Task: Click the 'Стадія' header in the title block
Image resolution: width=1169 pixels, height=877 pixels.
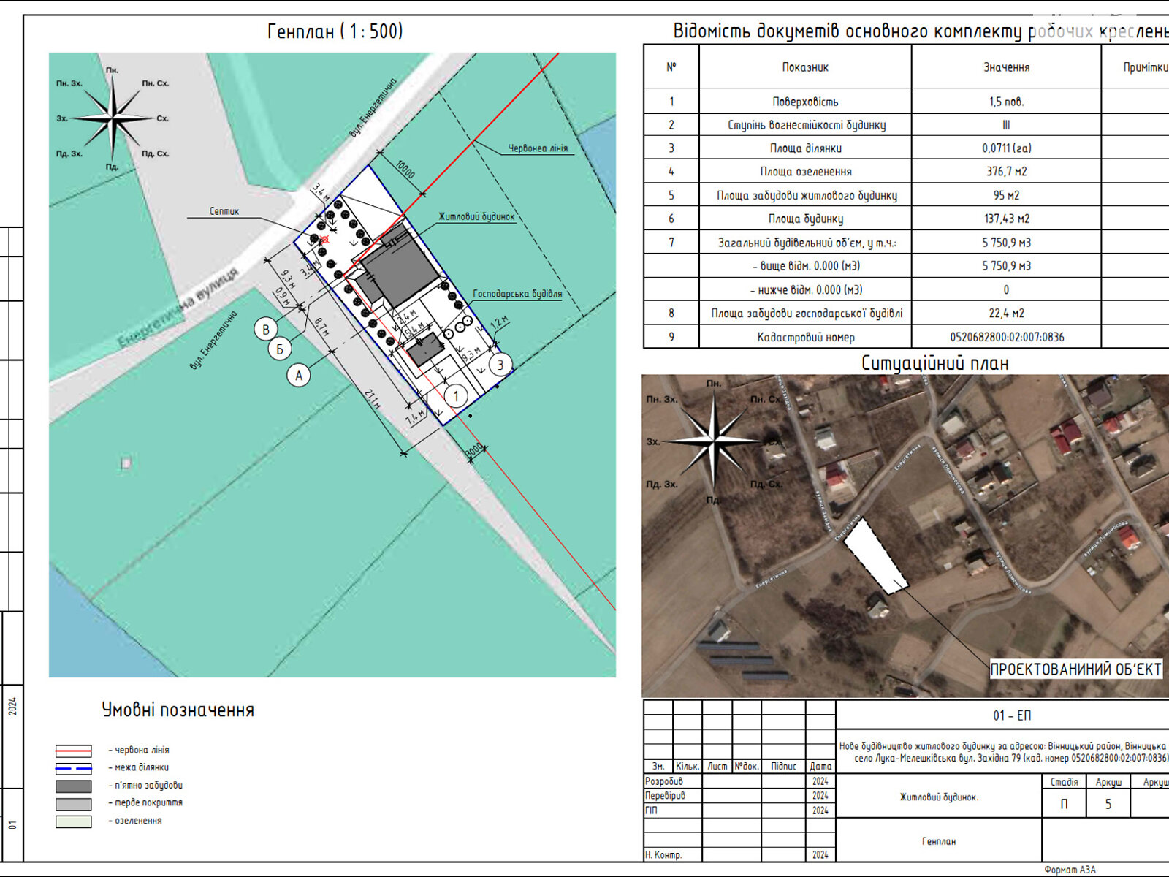Action: (x=1064, y=782)
